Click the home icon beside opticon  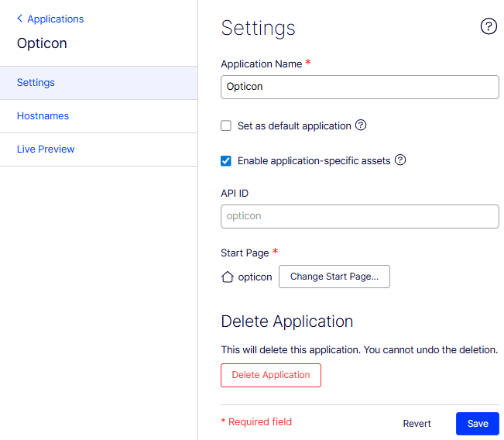[228, 277]
